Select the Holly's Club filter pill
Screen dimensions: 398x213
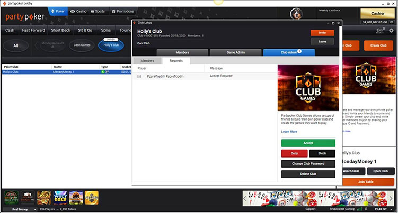point(111,45)
